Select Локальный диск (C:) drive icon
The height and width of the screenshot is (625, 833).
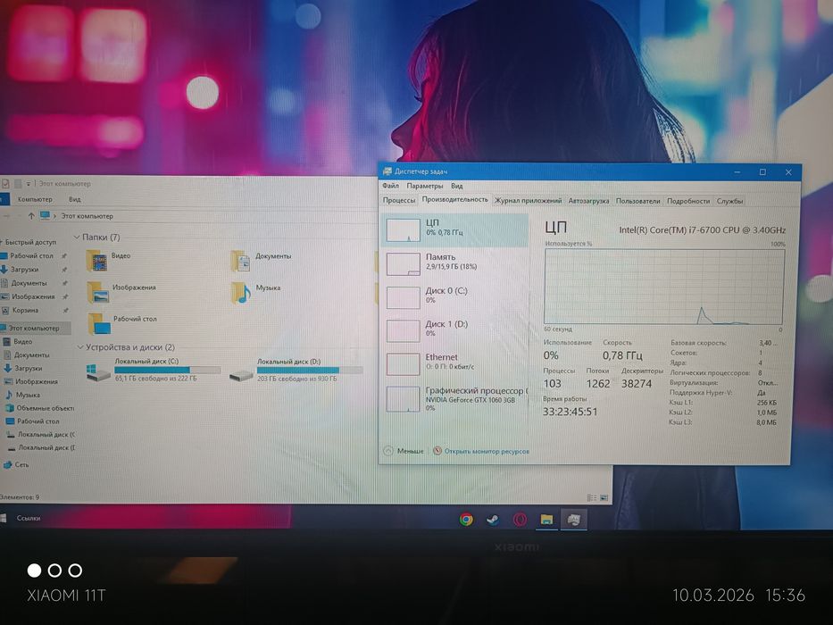98,372
